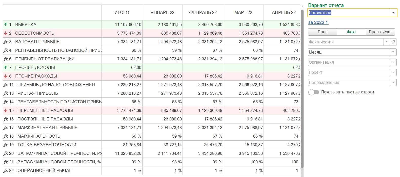Click the fx icon beside ЧИСТАЯ ПРИБЫЛЬ

[x=6, y=93]
